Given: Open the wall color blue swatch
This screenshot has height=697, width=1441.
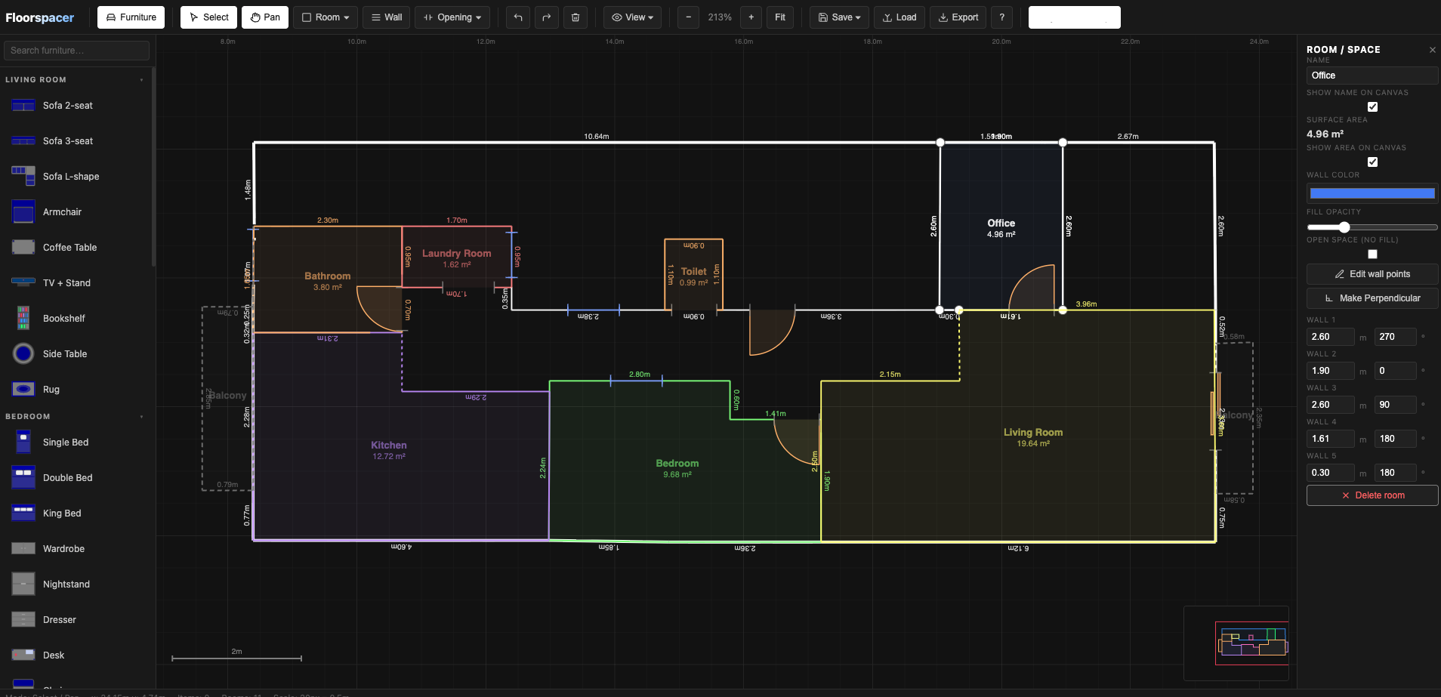Looking at the screenshot, I should tap(1372, 193).
